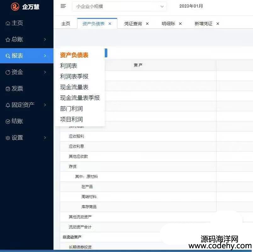Viewport: 253px width, 252px height.
Task: Click the 资金 funds sidebar icon
Action: (x=8, y=72)
